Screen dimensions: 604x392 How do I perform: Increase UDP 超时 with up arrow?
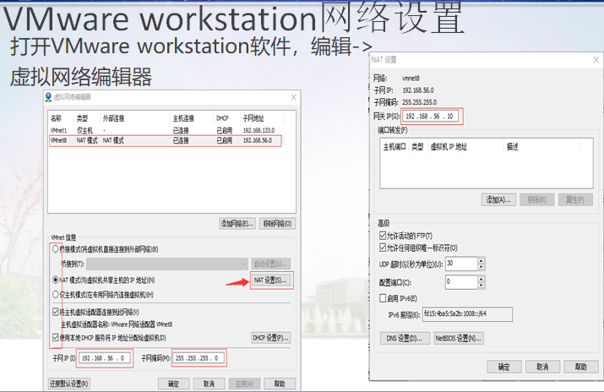[x=482, y=260]
